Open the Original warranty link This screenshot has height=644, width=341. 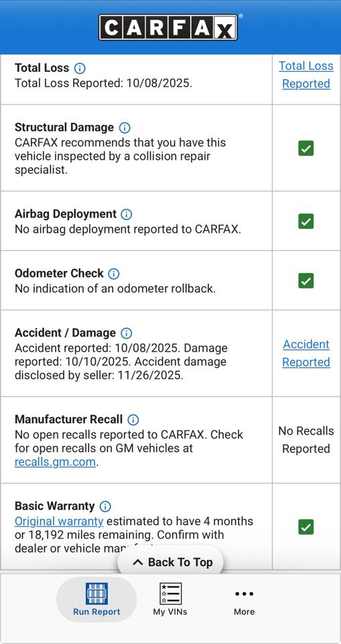[59, 521]
